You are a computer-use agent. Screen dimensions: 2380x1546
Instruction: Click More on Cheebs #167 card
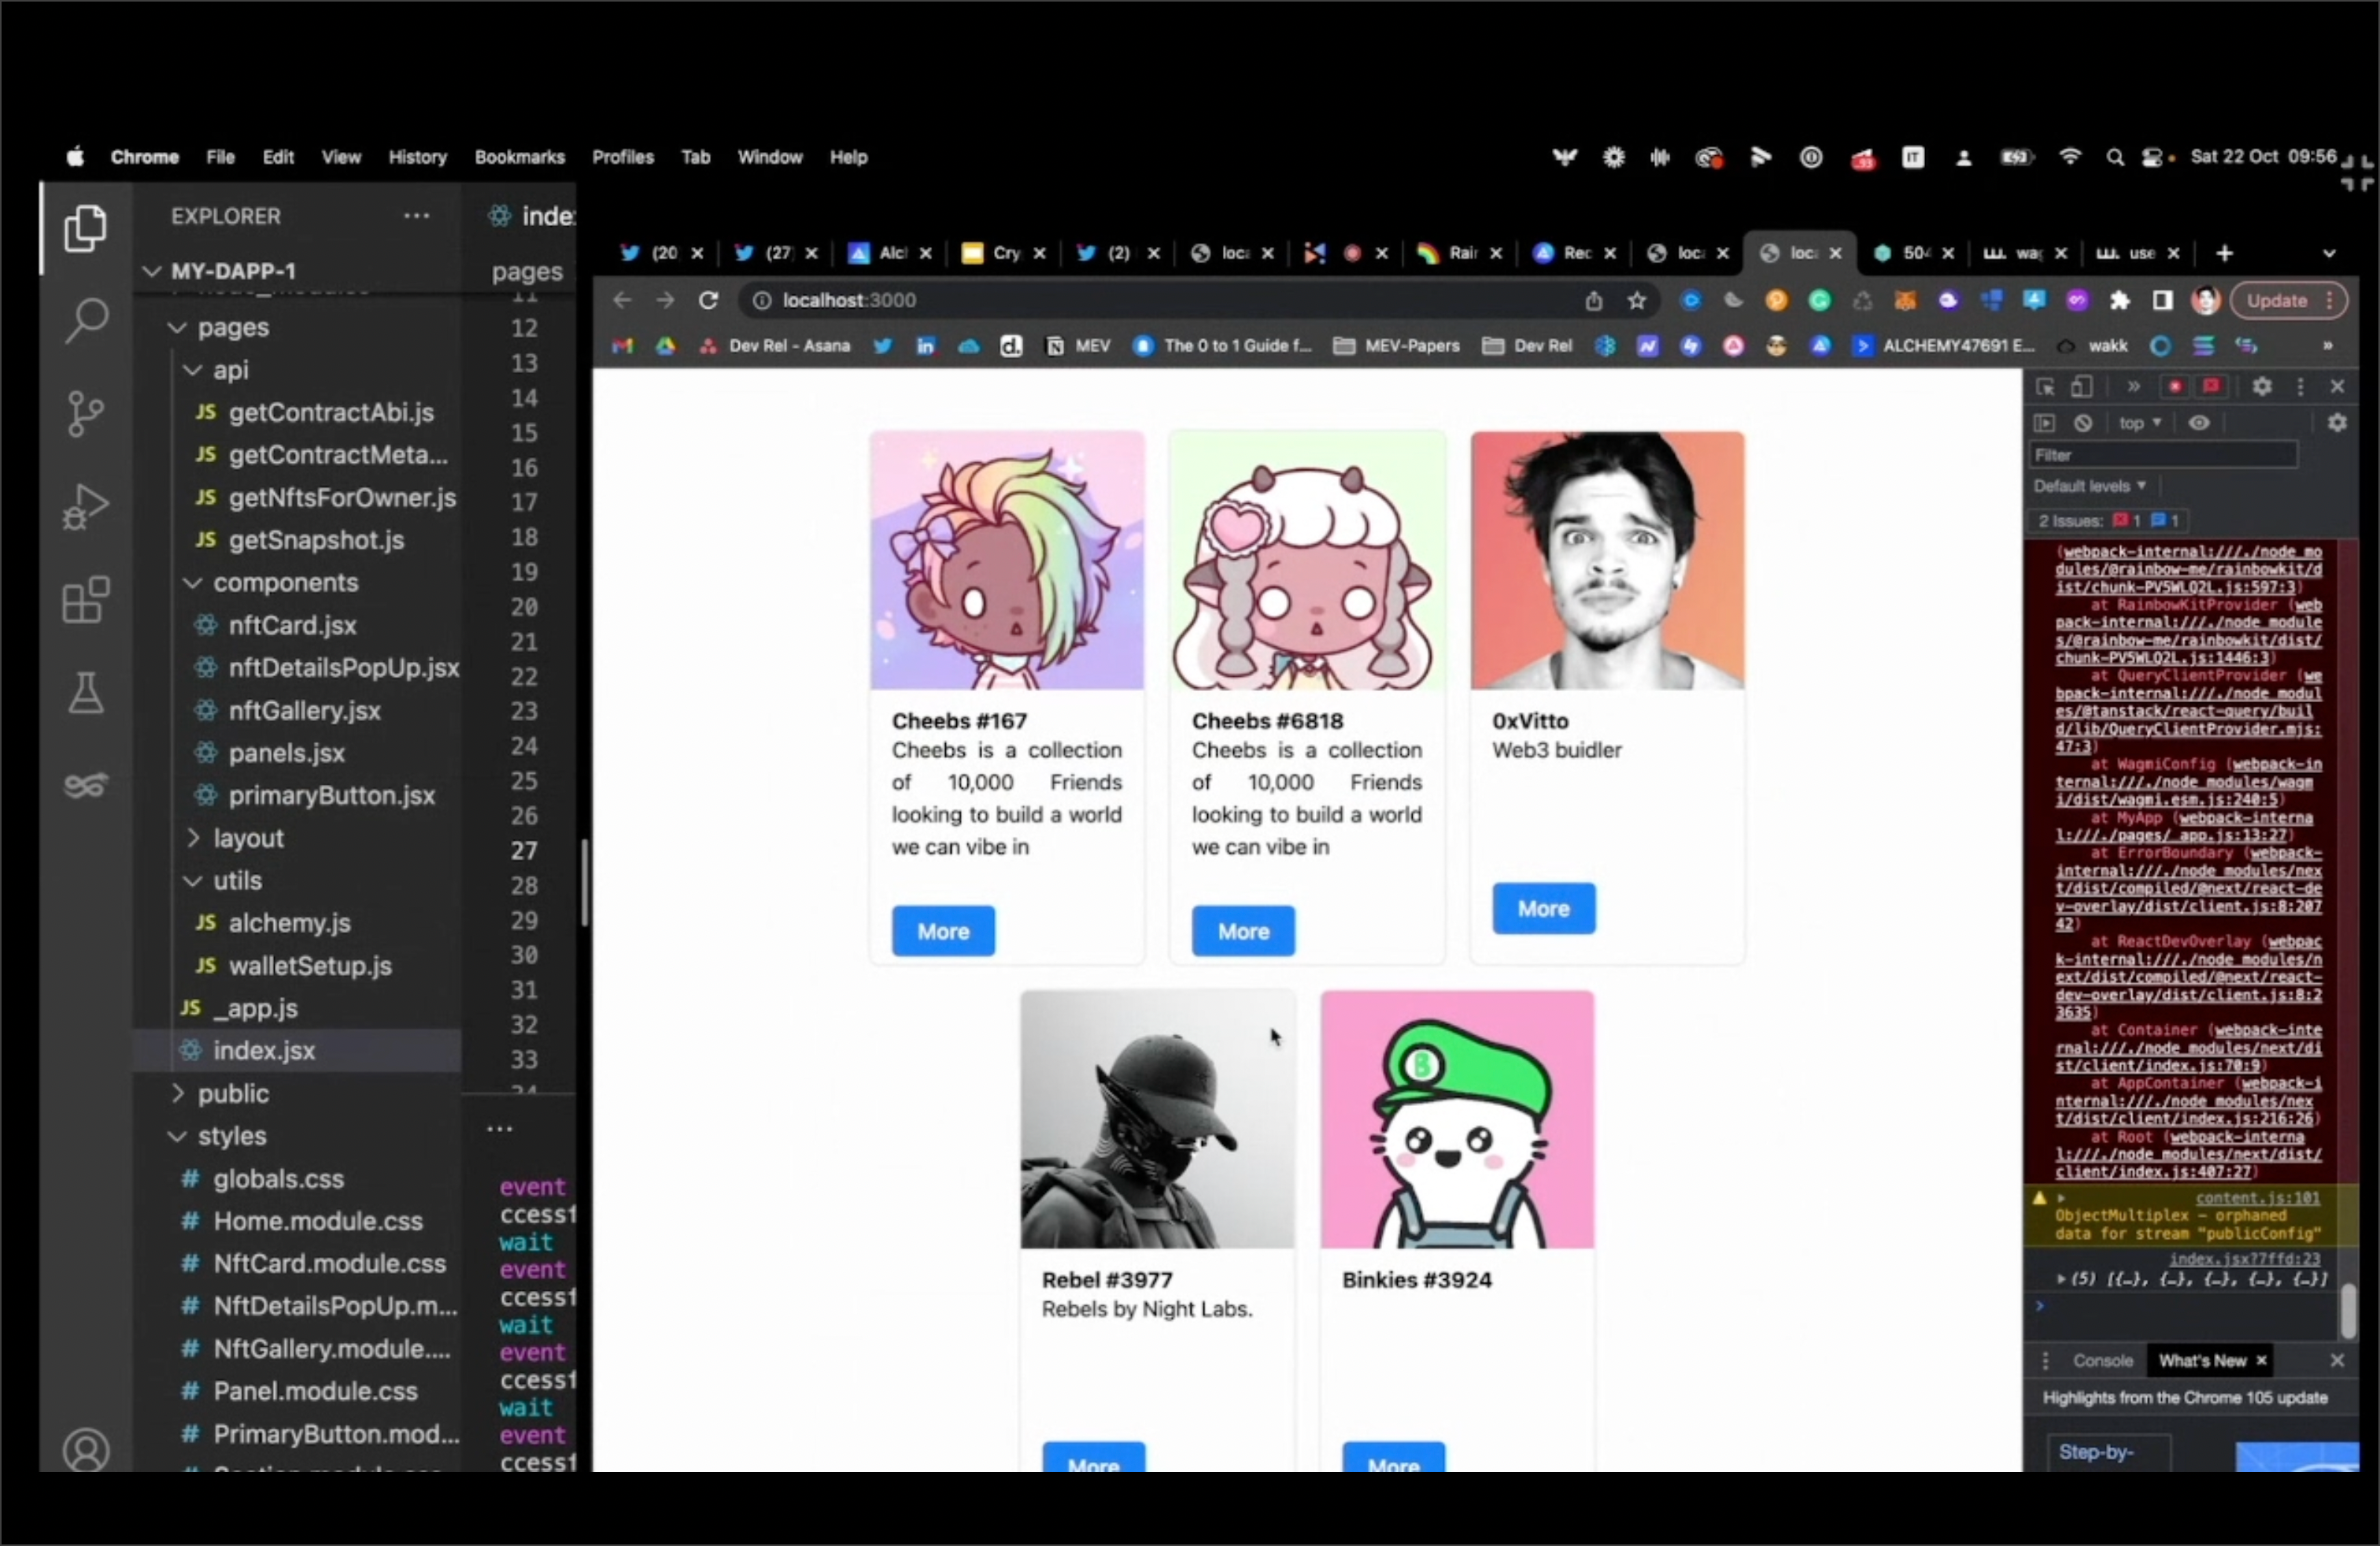(x=943, y=931)
